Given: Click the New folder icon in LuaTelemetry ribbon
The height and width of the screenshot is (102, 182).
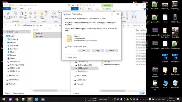Looking at the screenshot, I should click(x=42, y=16).
